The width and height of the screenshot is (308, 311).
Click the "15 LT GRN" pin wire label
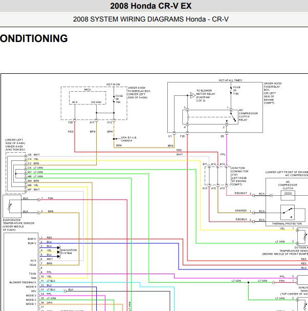coord(48,299)
